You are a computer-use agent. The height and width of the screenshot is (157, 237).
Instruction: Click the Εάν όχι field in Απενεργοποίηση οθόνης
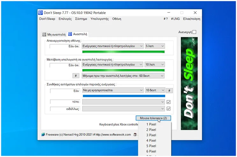[65, 46]
